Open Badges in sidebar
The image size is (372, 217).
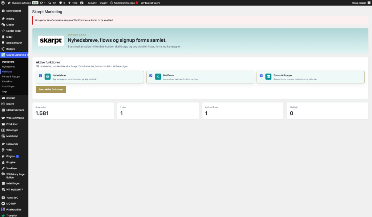[x=14, y=49]
